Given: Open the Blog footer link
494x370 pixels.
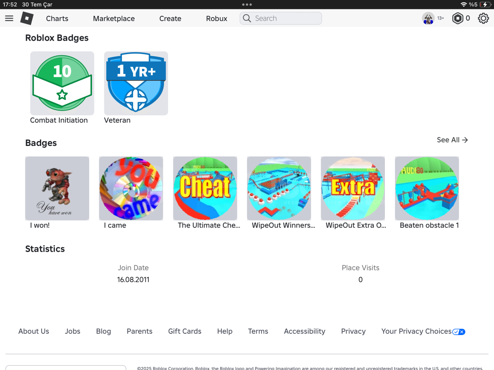Looking at the screenshot, I should (x=104, y=331).
